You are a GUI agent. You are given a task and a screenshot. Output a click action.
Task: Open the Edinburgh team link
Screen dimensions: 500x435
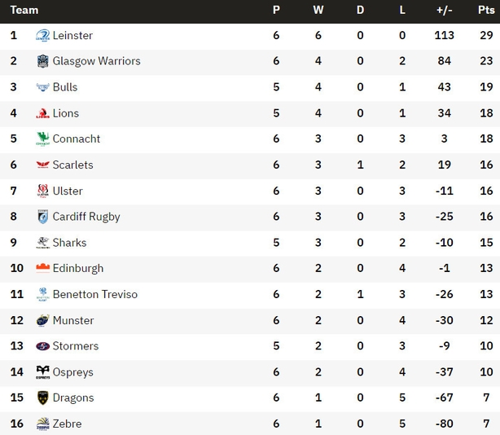click(x=78, y=269)
